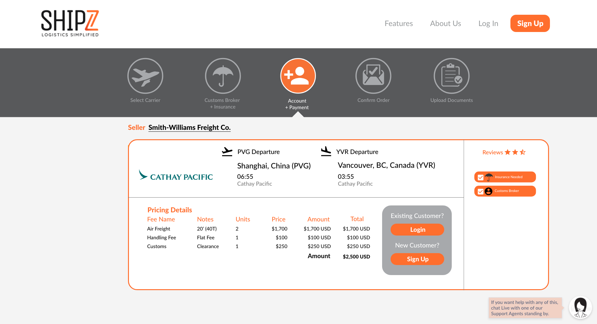The width and height of the screenshot is (597, 324).
Task: Click the Reviews star rating
Action: pyautogui.click(x=515, y=152)
